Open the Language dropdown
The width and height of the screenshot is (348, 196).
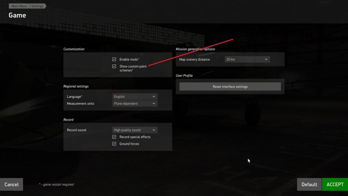[135, 96]
